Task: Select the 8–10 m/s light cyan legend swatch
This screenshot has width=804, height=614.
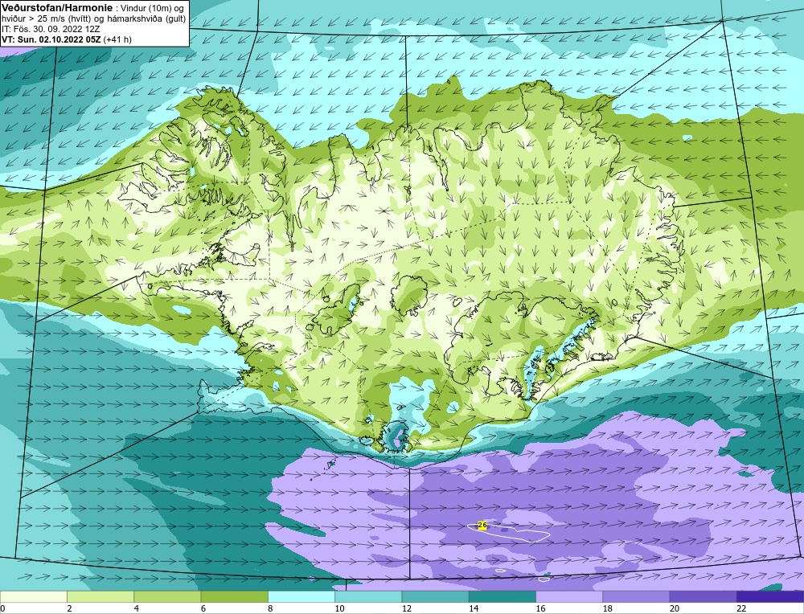Action: click(301, 597)
